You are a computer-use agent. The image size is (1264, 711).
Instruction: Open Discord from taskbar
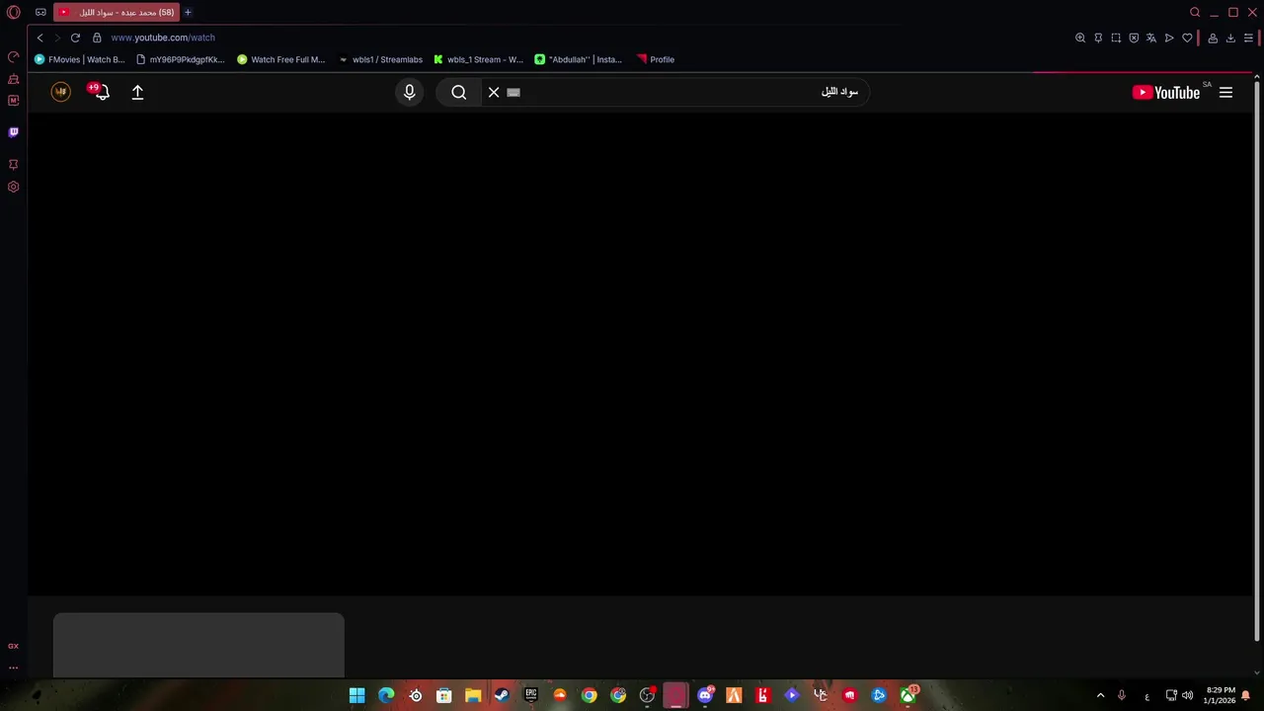[705, 695]
